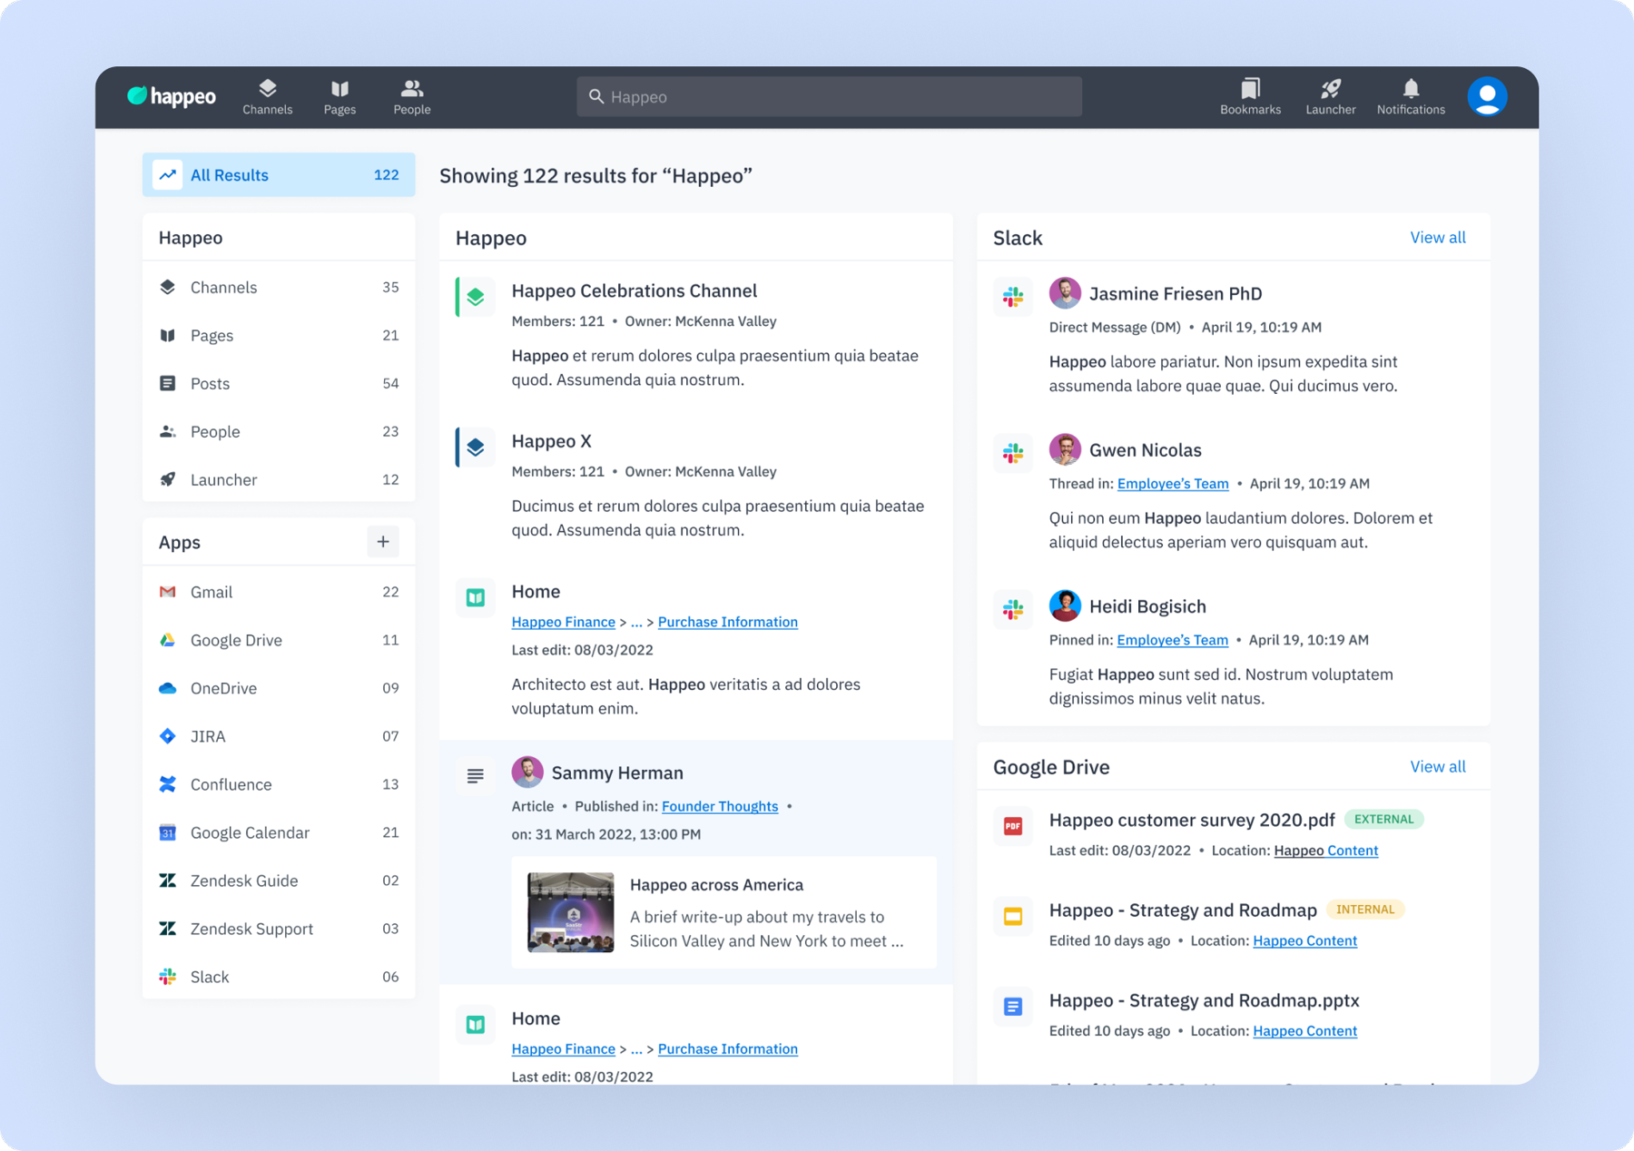The height and width of the screenshot is (1151, 1634).
Task: Open Happeo - Strategy and Roadmap document
Action: coord(1183,910)
